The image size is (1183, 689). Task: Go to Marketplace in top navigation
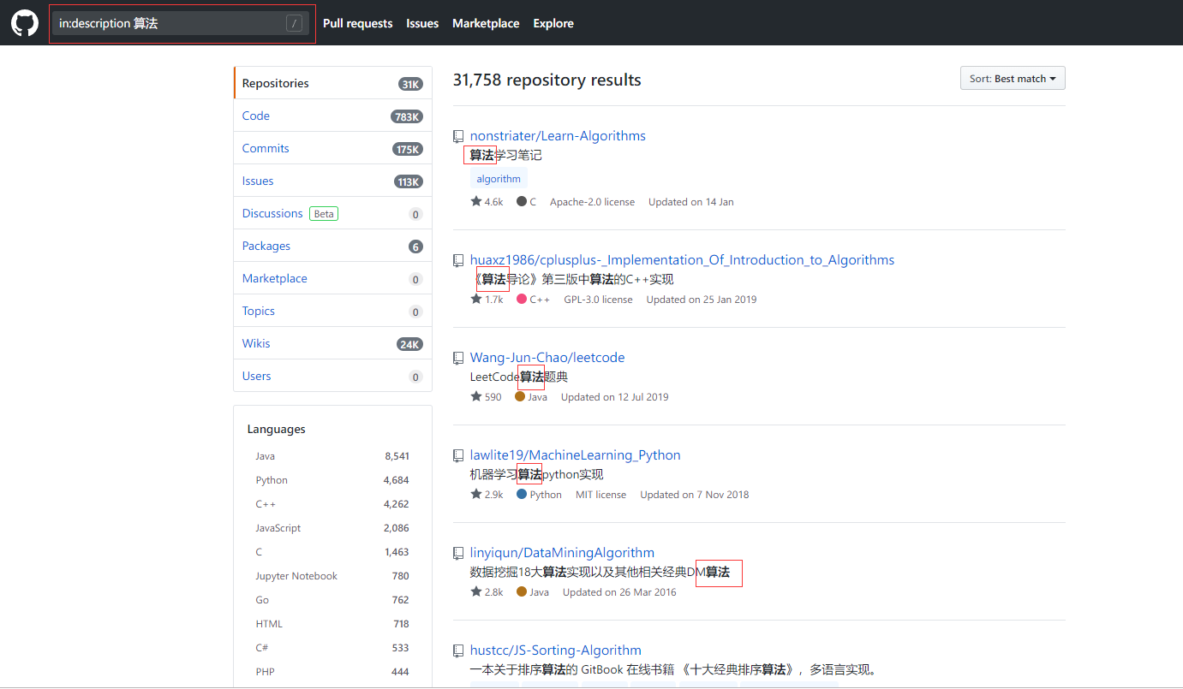tap(486, 23)
